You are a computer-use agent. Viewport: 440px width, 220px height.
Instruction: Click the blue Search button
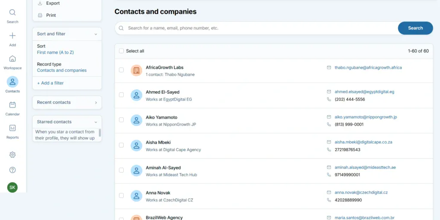tap(416, 28)
